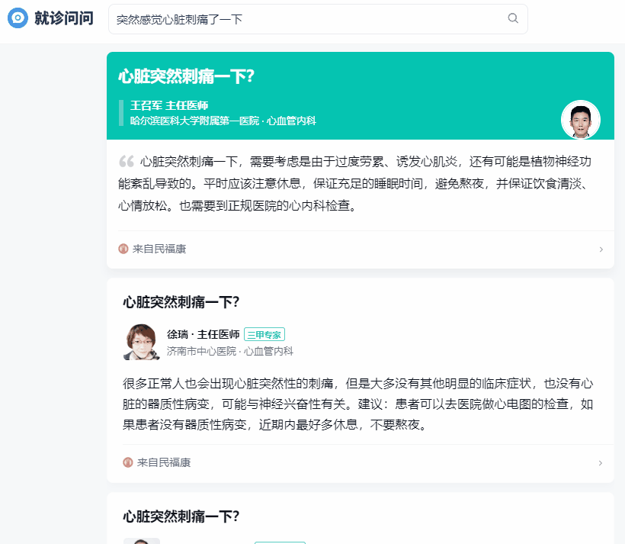
Task: Expand first answer via right chevron
Action: click(x=601, y=249)
